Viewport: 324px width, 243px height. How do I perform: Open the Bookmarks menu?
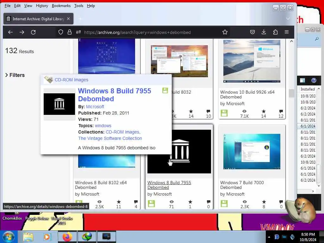[x=61, y=6]
